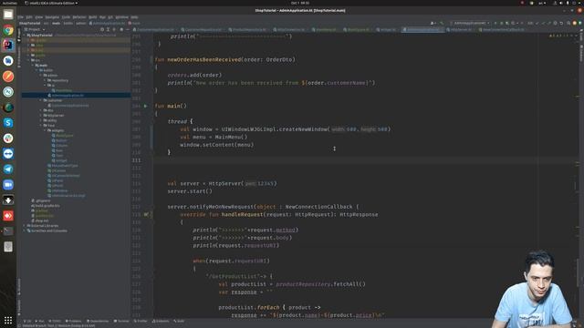Open the IntelliJ IDEA Ultimate Edition app menu in the top bar
The height and width of the screenshot is (328, 584).
click(x=51, y=3)
